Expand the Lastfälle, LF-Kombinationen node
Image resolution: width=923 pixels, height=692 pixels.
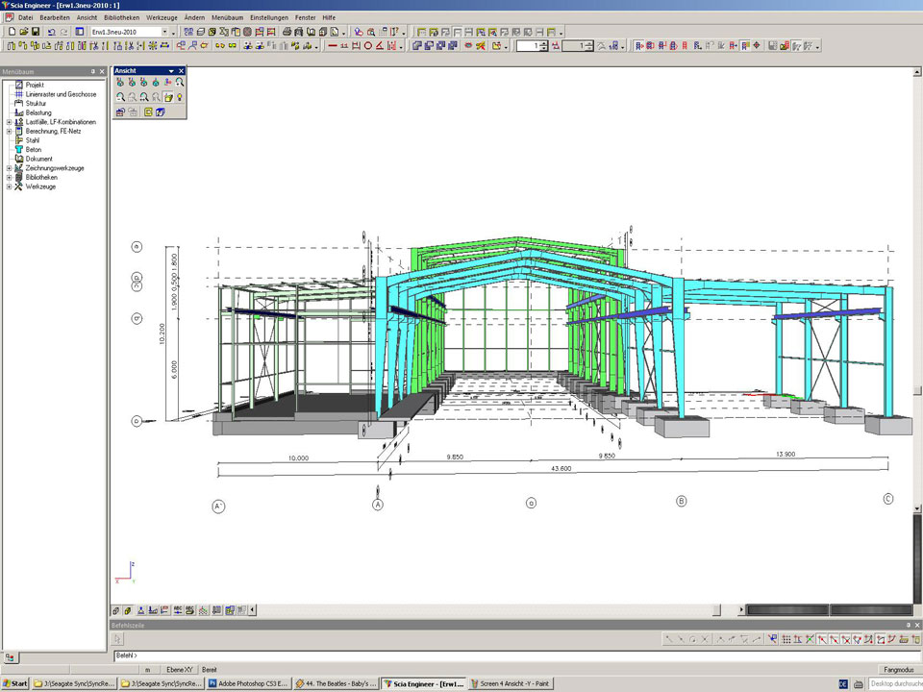(x=9, y=122)
